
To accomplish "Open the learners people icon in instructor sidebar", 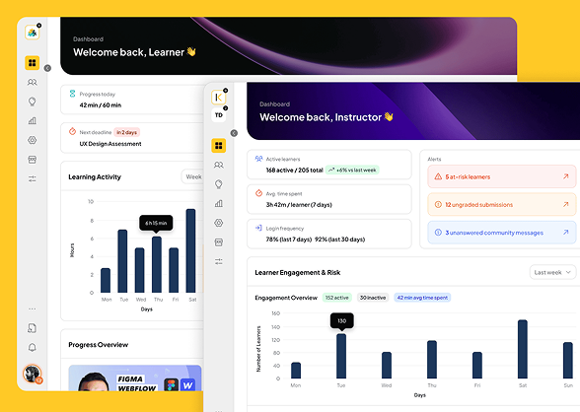I will pos(219,165).
